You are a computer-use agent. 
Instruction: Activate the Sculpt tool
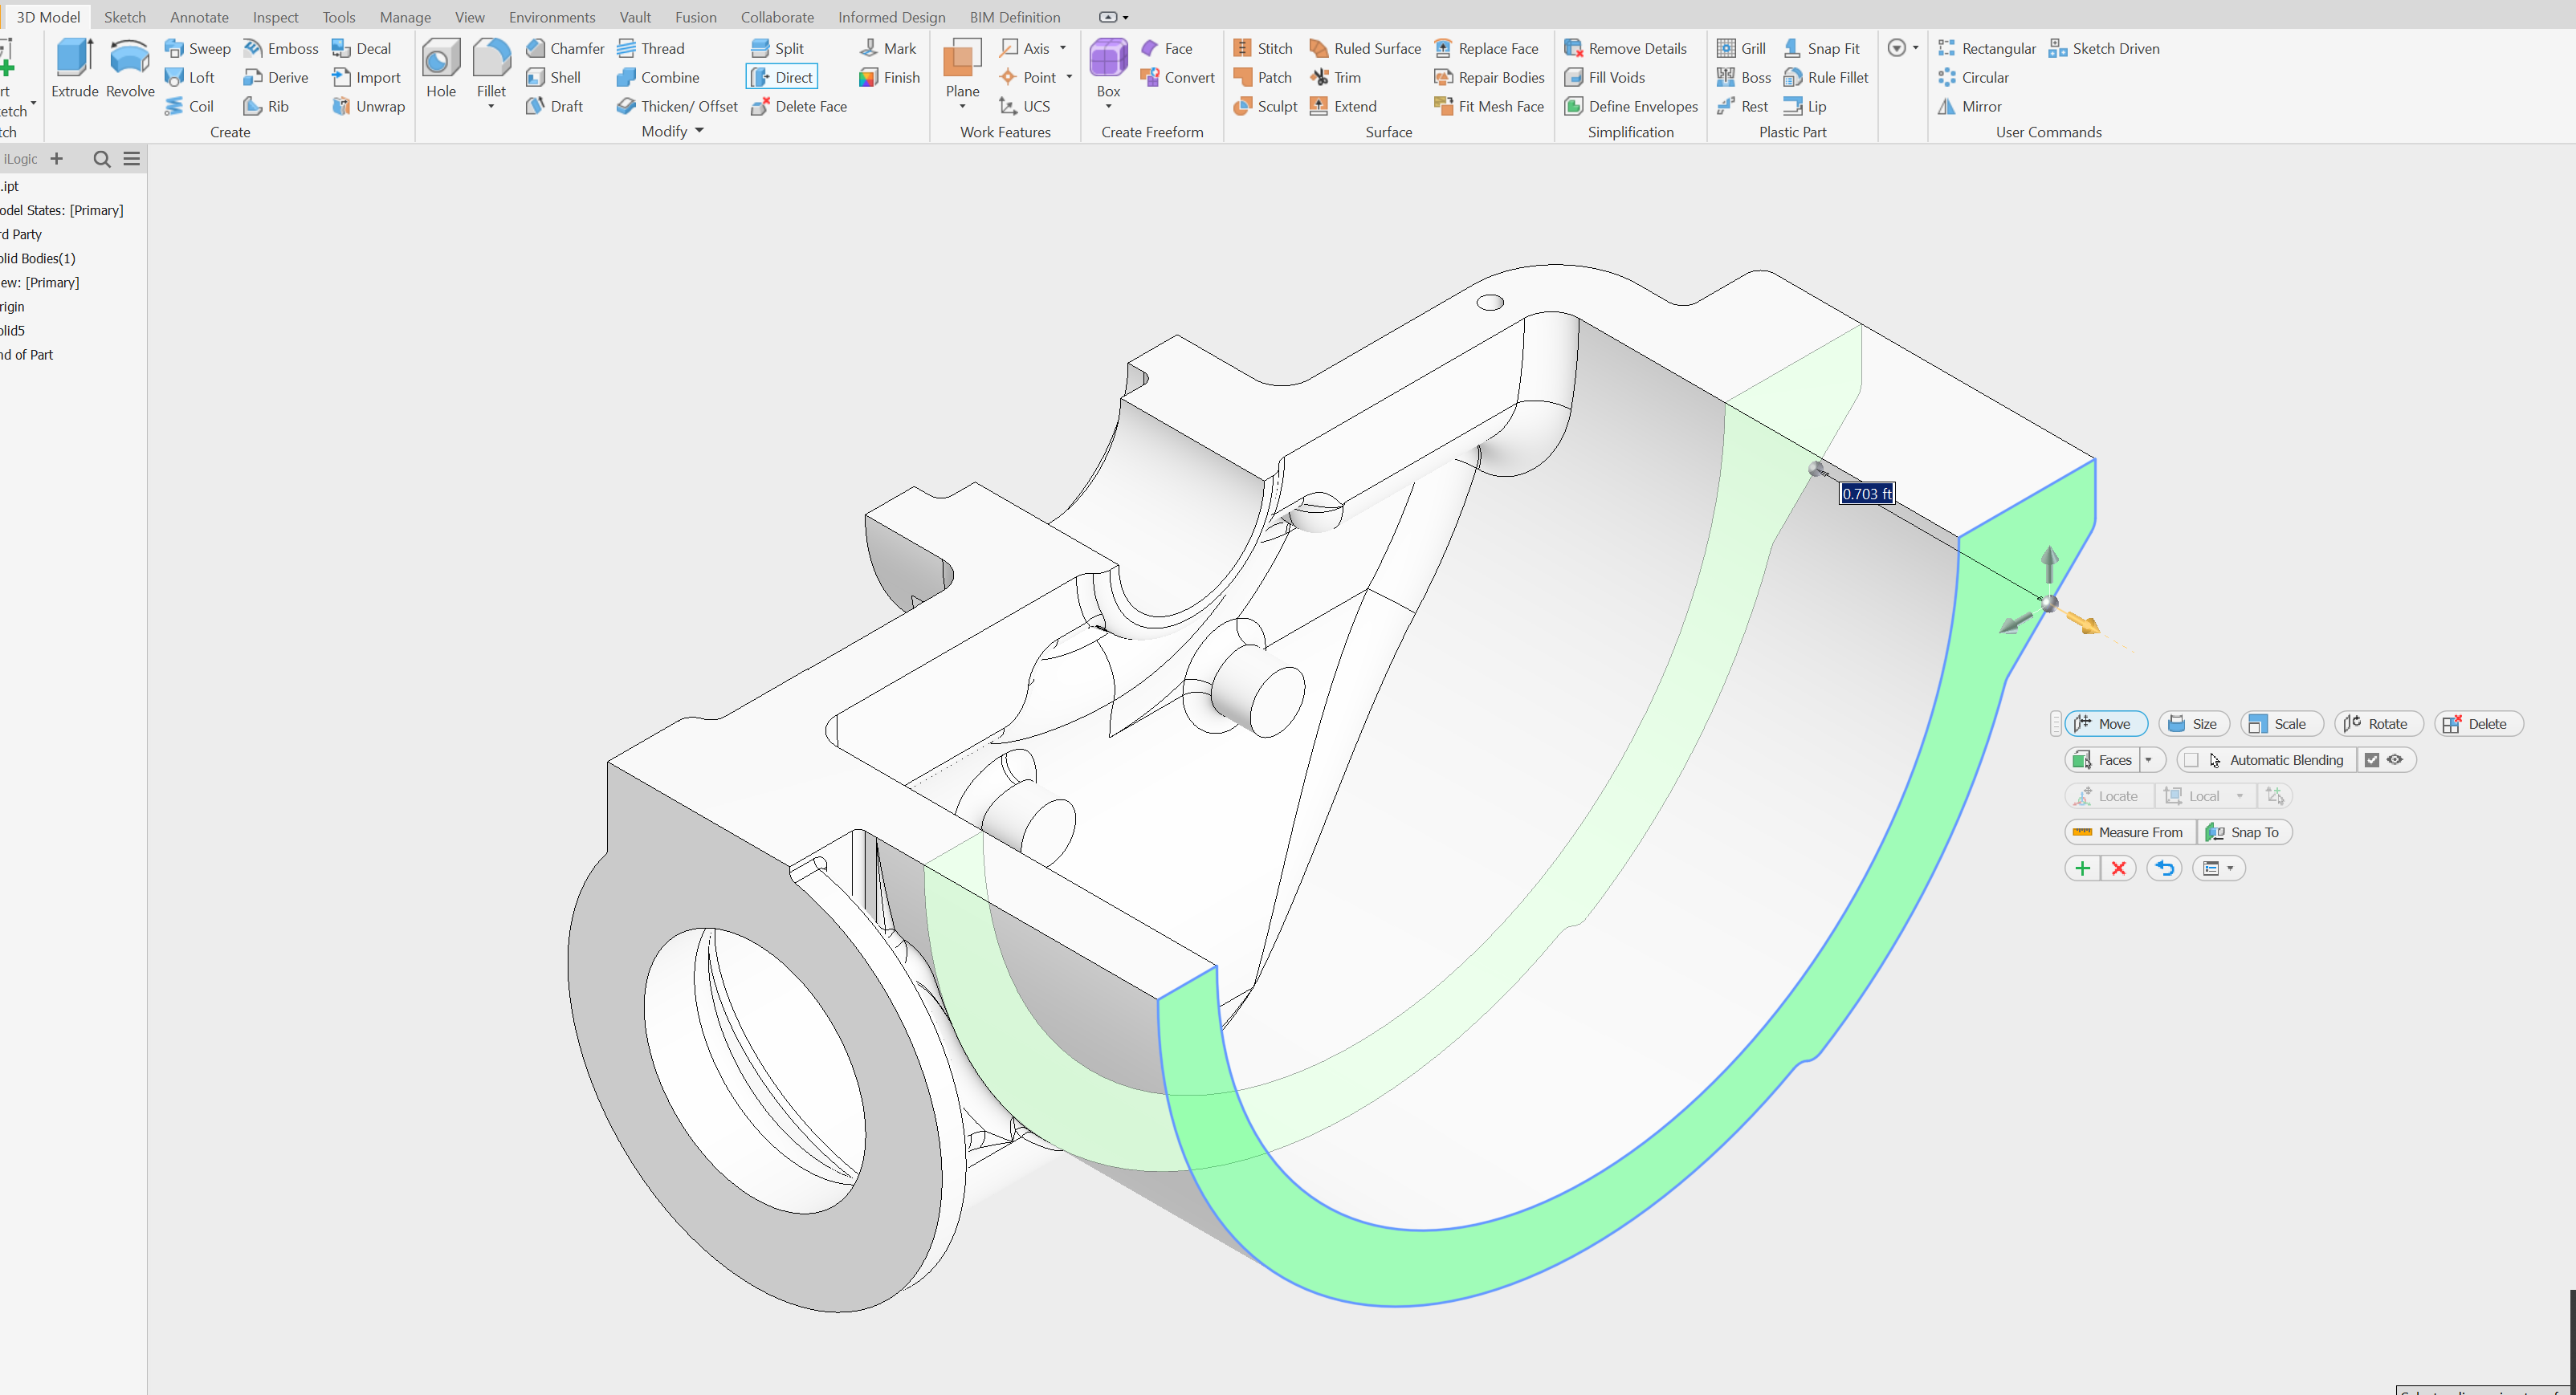[1263, 106]
